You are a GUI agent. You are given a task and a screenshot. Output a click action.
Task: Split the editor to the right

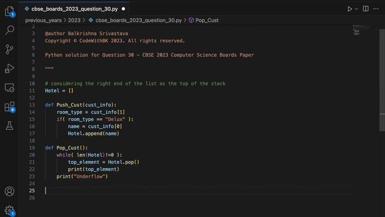pyautogui.click(x=366, y=8)
